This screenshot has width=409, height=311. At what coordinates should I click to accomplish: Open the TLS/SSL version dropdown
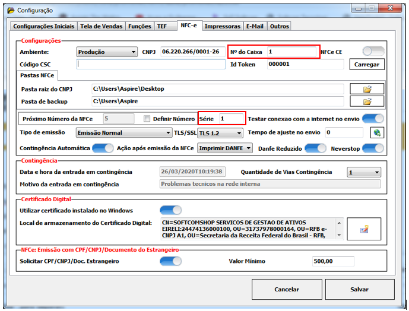coord(220,133)
